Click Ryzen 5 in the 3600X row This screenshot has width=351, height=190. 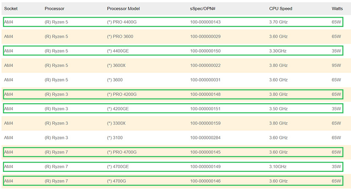[56, 65]
